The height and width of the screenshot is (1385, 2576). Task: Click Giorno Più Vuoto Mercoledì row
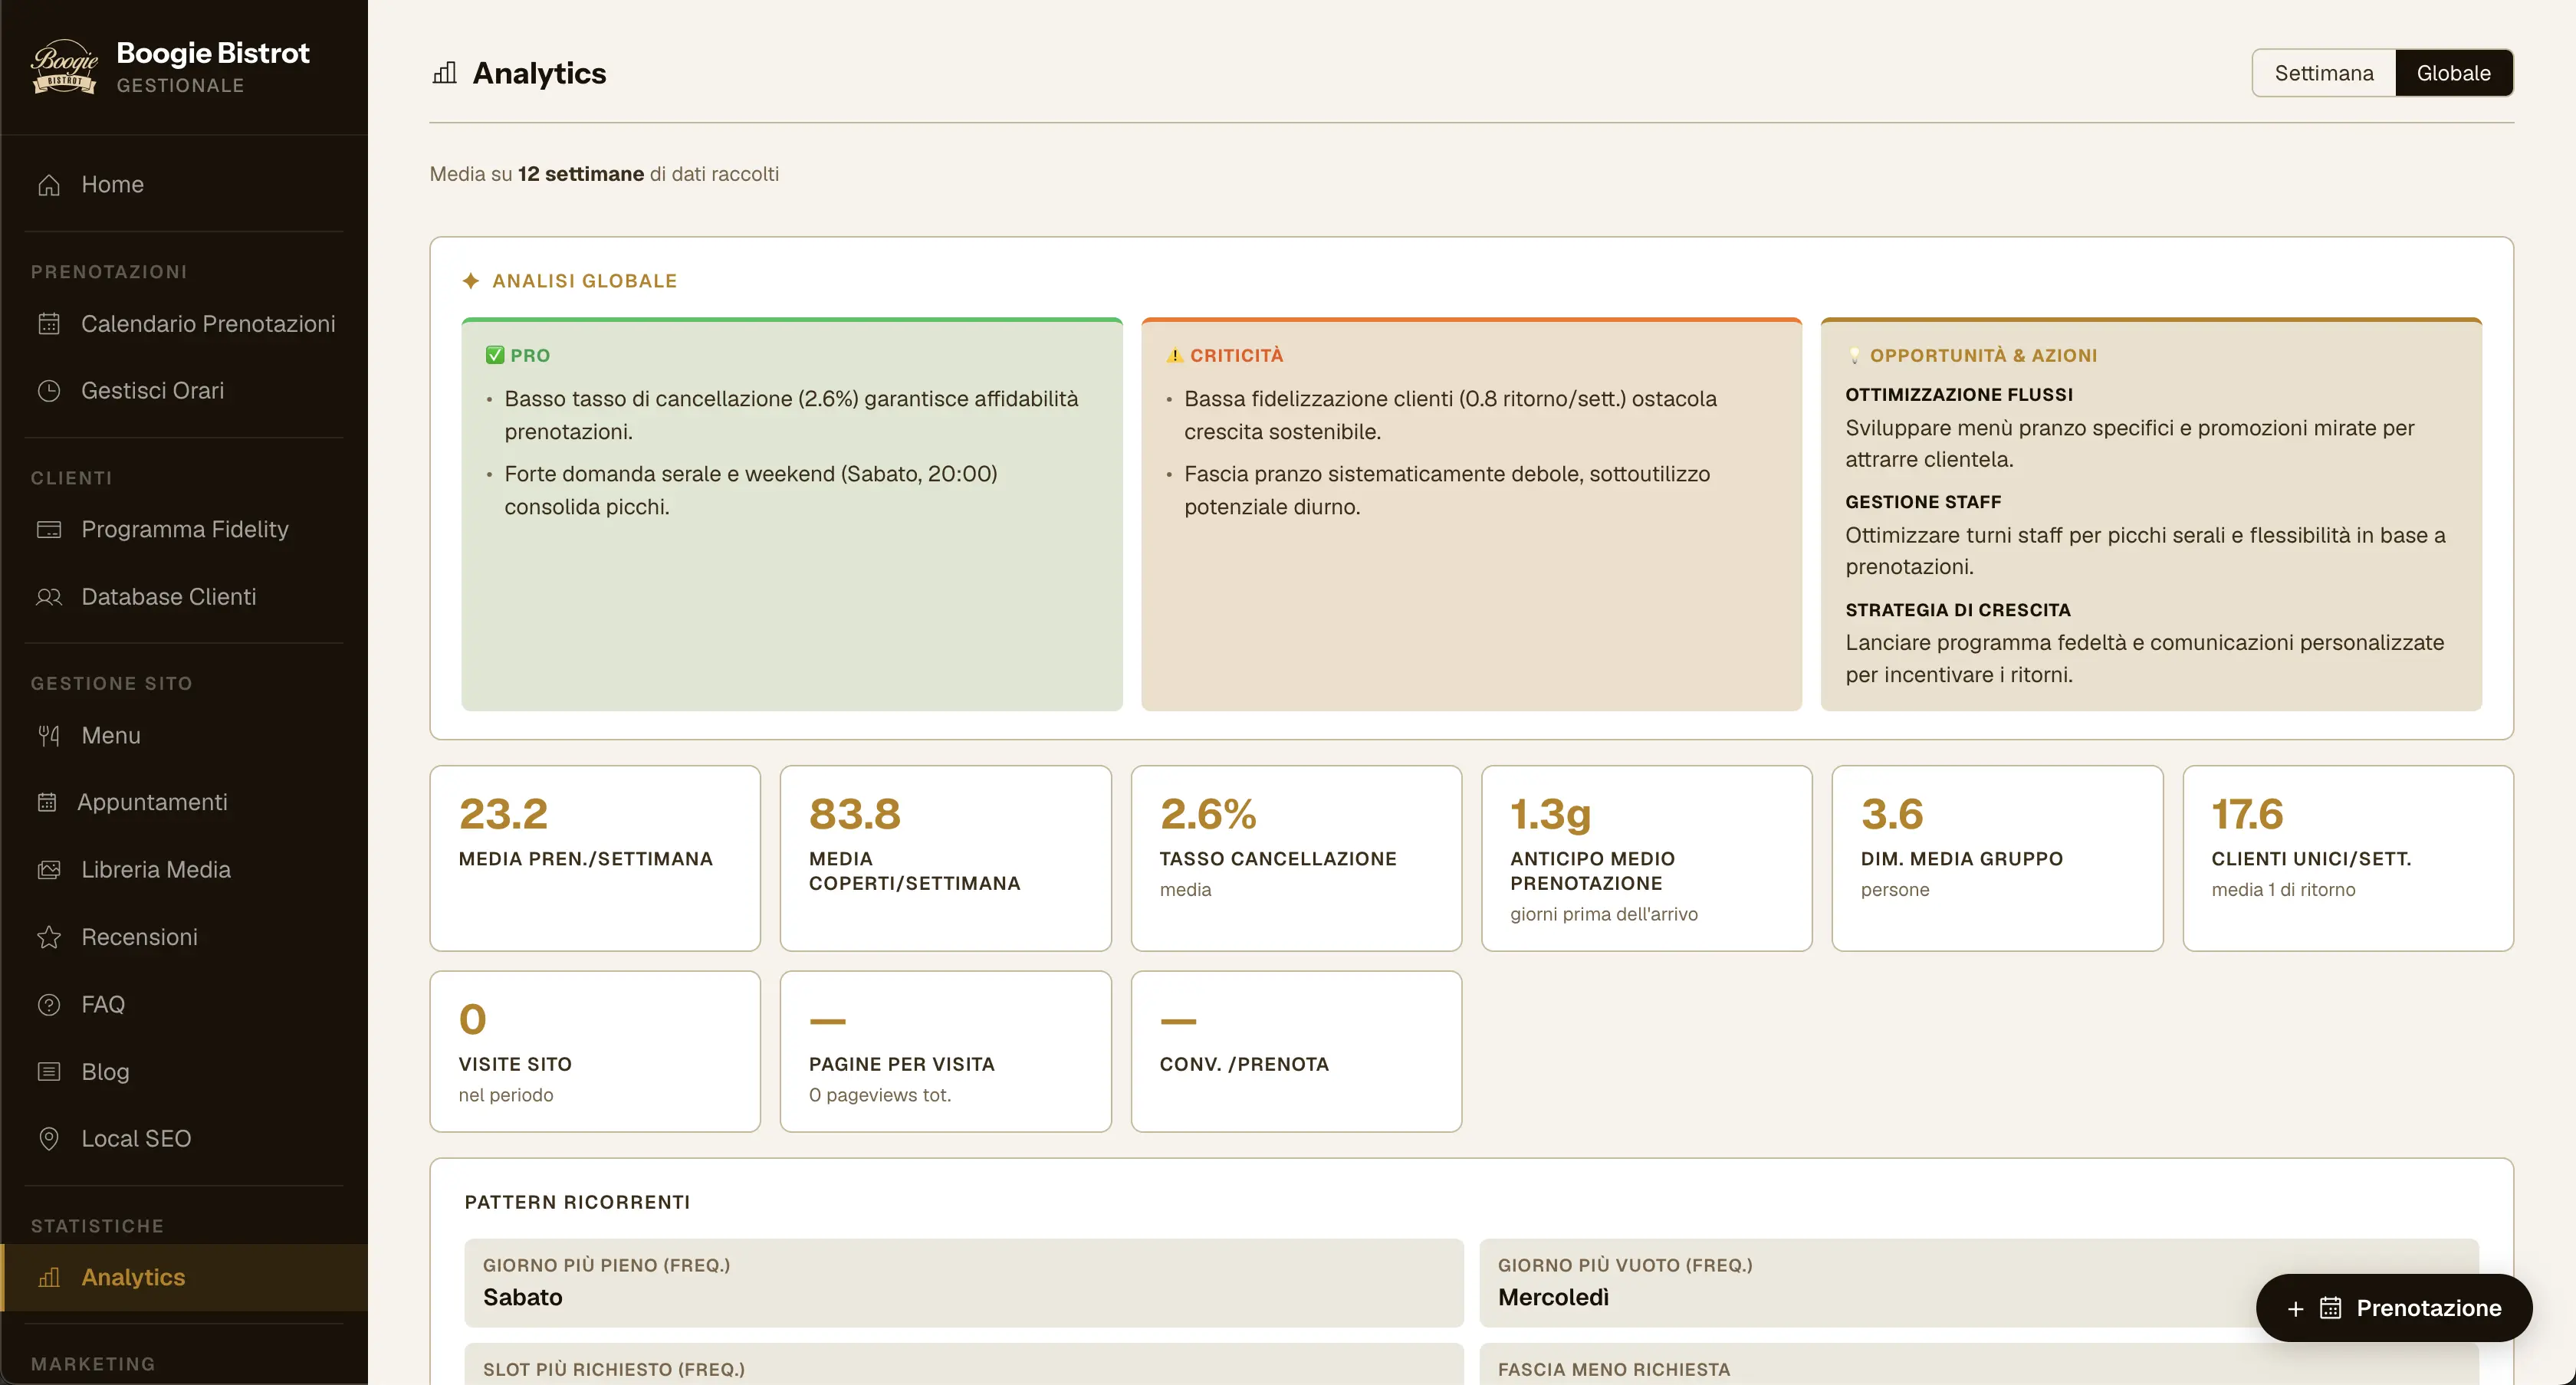coord(1978,1283)
